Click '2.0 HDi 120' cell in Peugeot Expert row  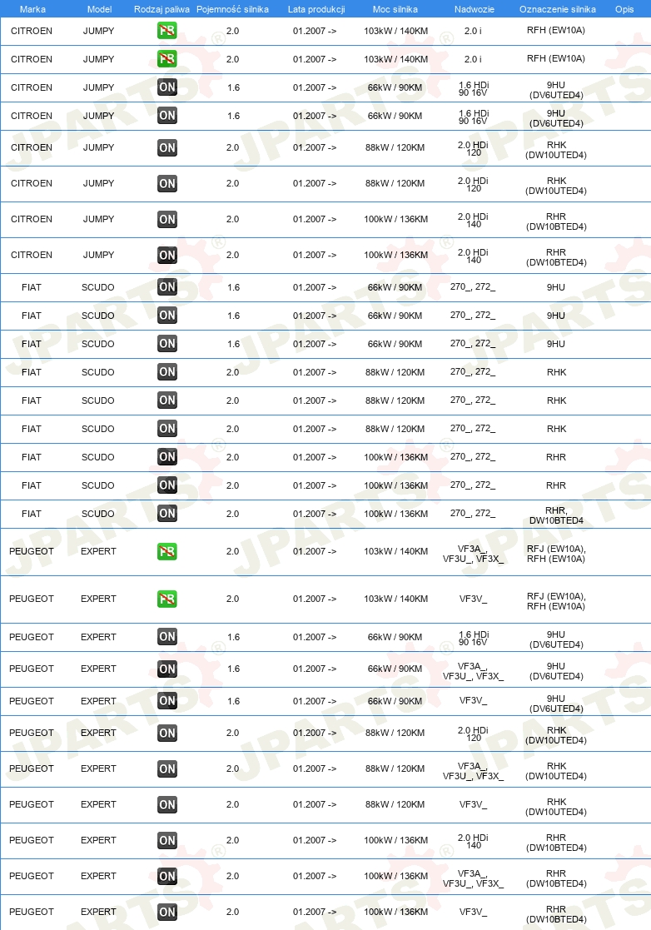click(473, 734)
